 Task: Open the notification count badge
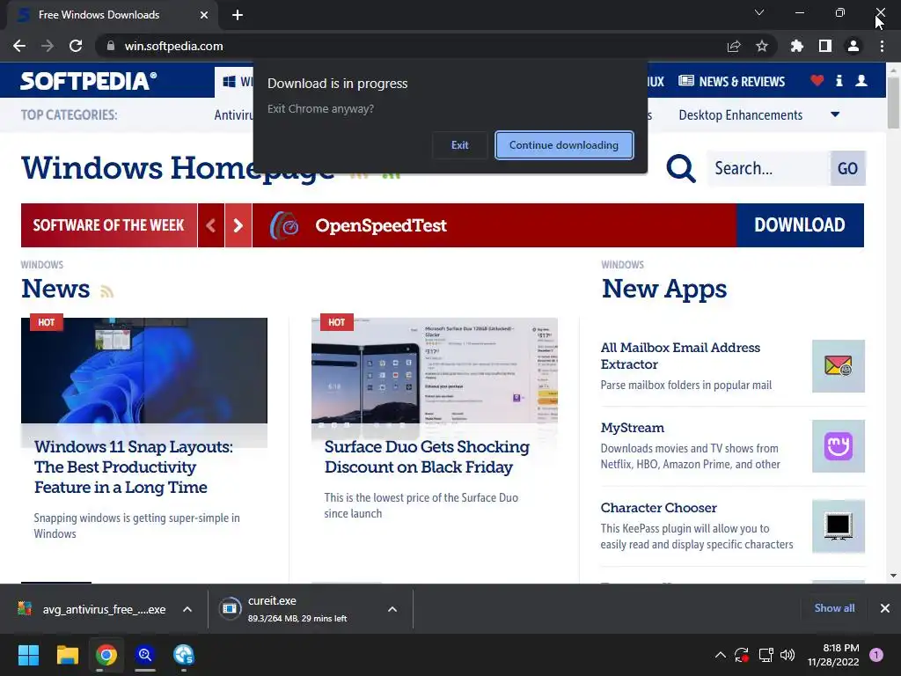click(876, 655)
